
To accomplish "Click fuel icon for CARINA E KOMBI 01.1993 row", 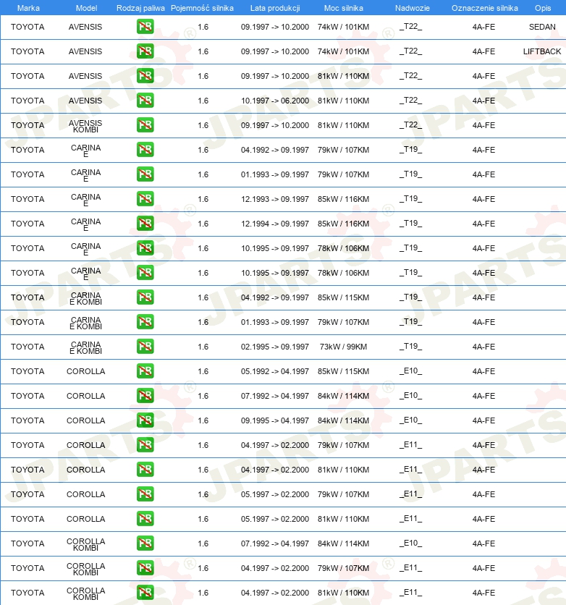I will point(145,322).
